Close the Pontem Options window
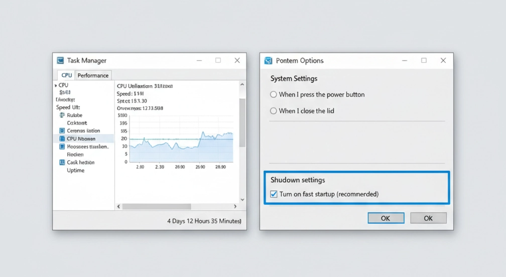 443,60
